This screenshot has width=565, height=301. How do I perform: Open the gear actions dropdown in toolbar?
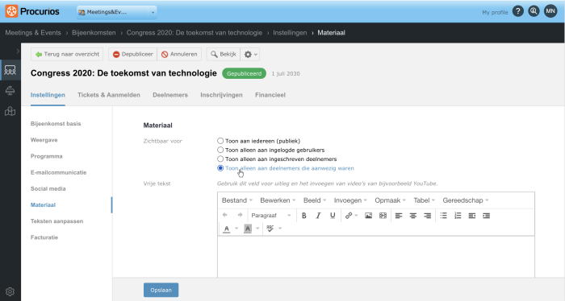pyautogui.click(x=250, y=54)
